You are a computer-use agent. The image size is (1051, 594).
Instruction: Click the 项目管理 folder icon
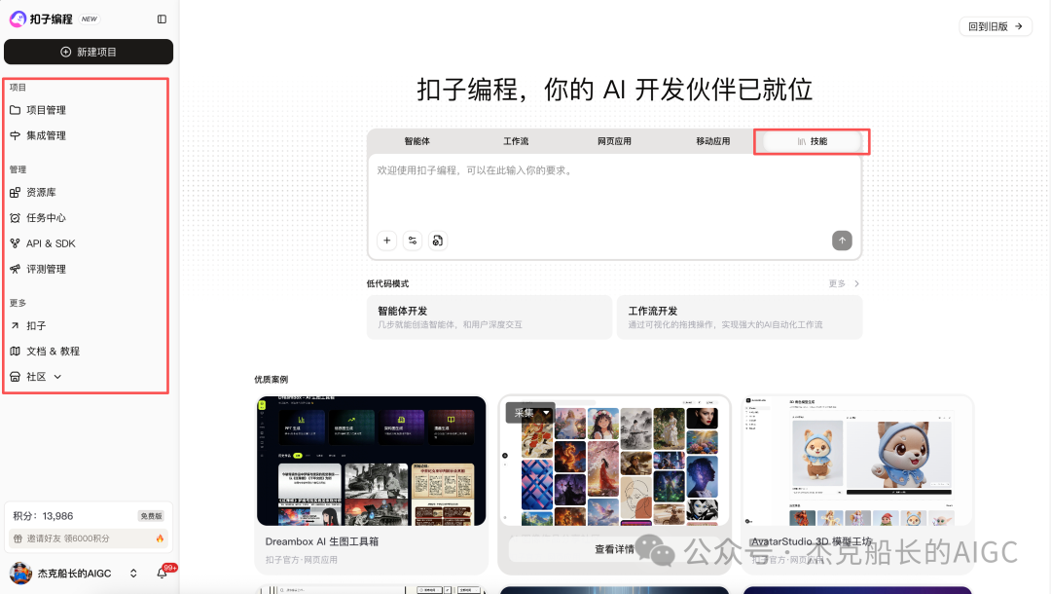coord(15,110)
